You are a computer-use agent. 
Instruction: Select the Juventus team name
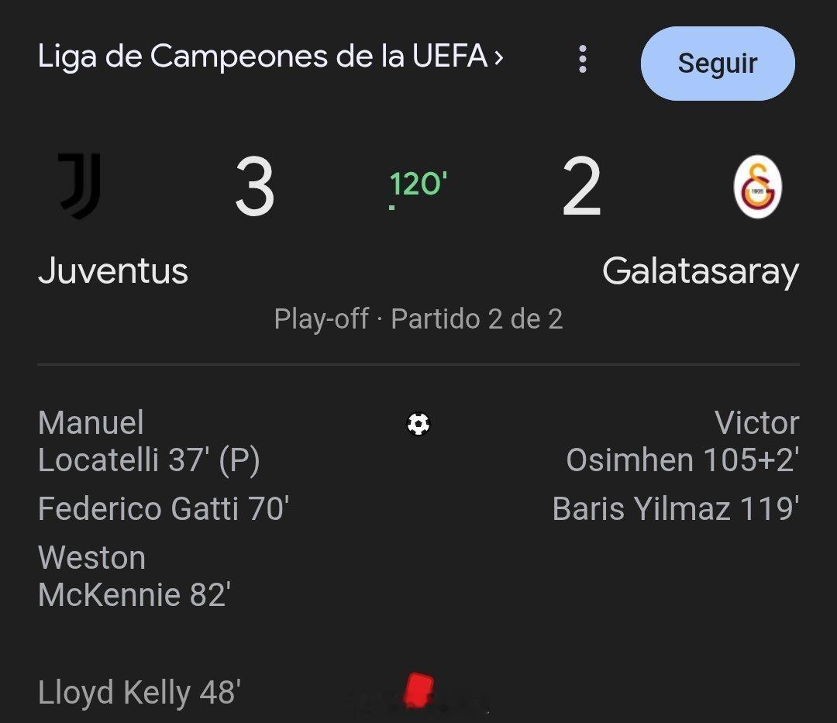[x=113, y=271]
